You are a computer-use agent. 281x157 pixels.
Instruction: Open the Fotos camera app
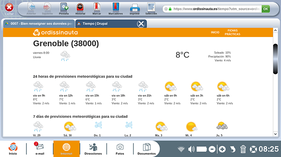120,149
